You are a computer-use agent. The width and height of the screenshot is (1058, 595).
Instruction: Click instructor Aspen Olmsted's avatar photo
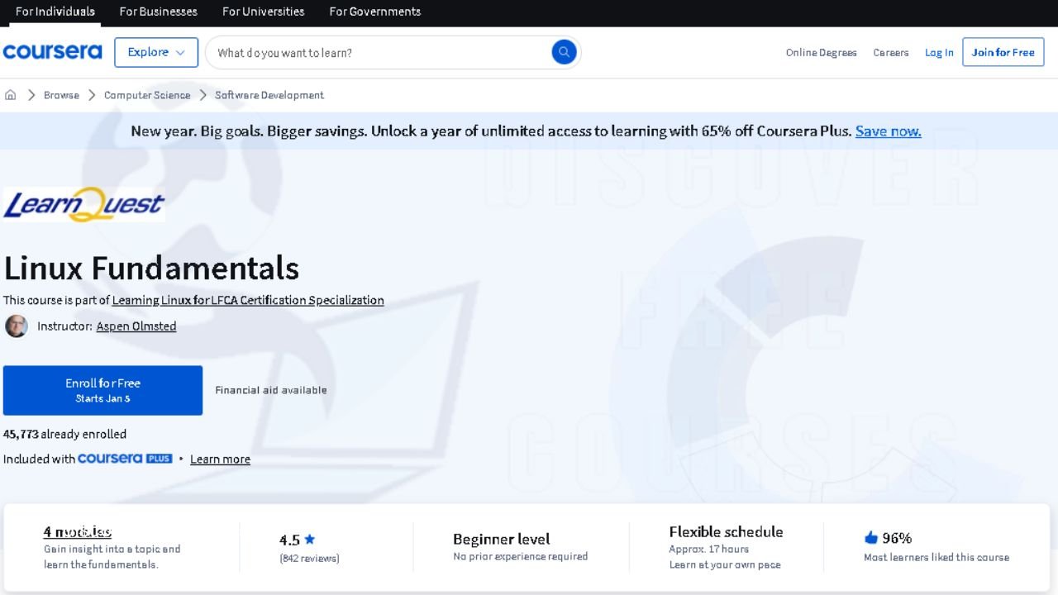pos(16,326)
